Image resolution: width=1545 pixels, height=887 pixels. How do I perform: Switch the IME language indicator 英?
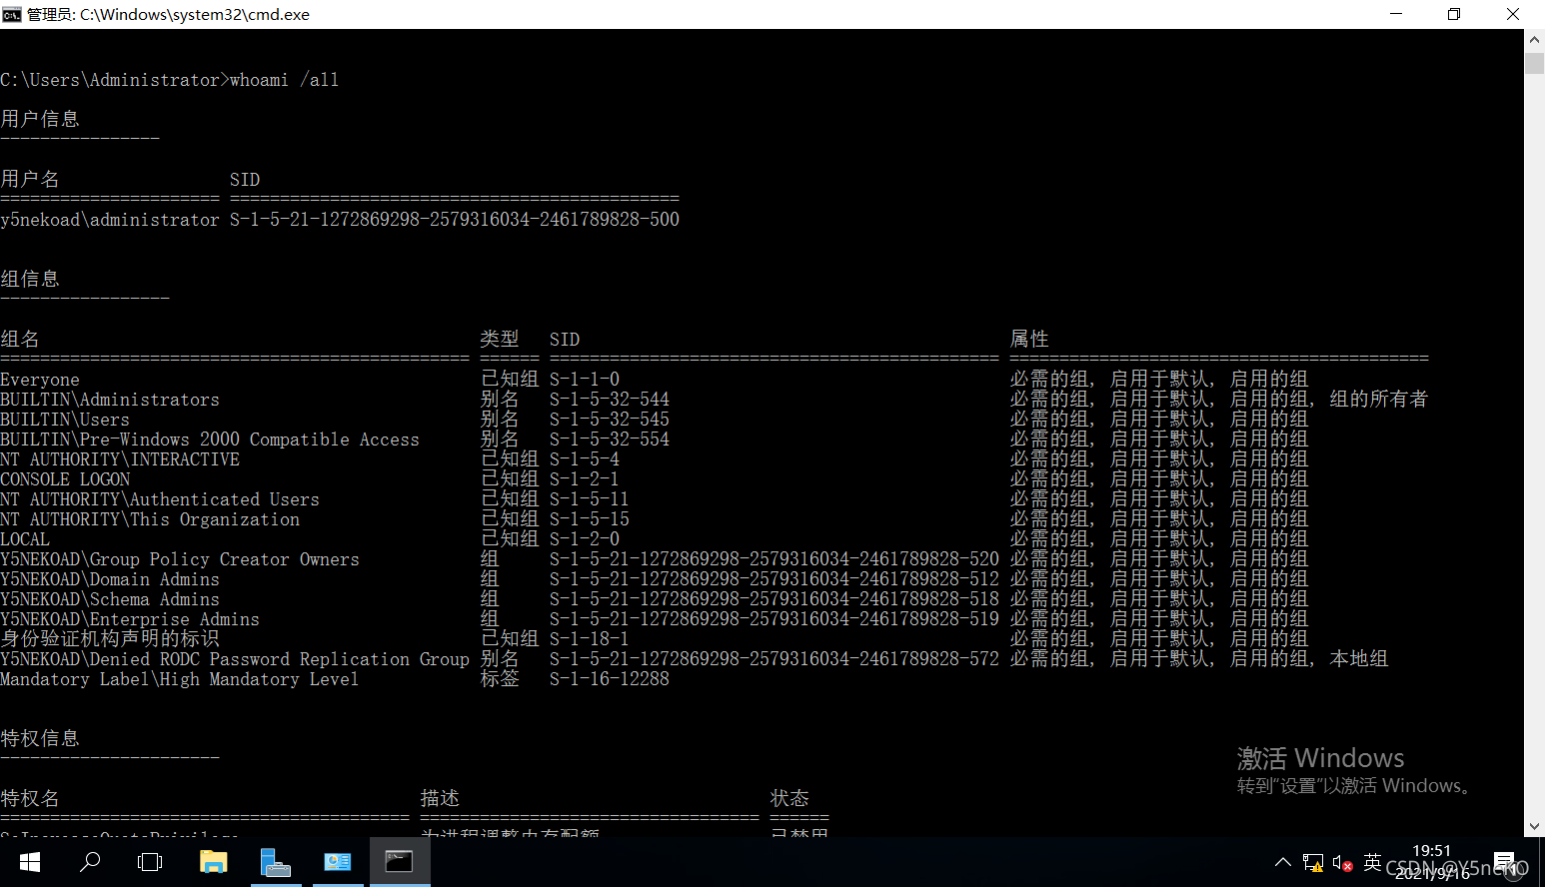click(x=1372, y=862)
